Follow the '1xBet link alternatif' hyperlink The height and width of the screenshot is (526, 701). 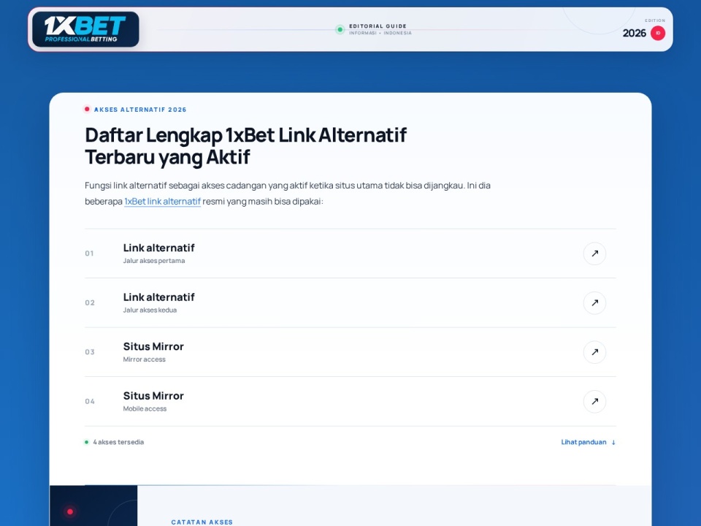click(x=162, y=202)
